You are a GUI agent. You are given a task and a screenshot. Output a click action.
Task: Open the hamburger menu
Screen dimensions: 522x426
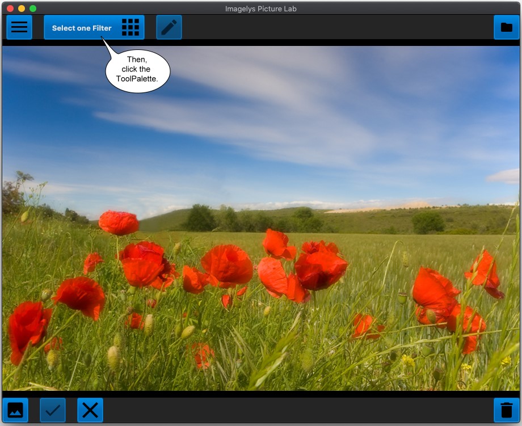(x=19, y=27)
